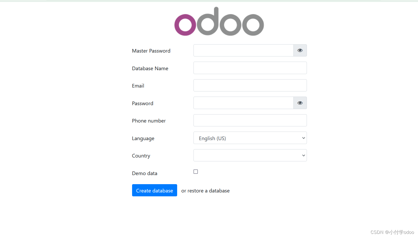Reveal the Master Password with the eye icon
418x237 pixels.
[x=300, y=50]
